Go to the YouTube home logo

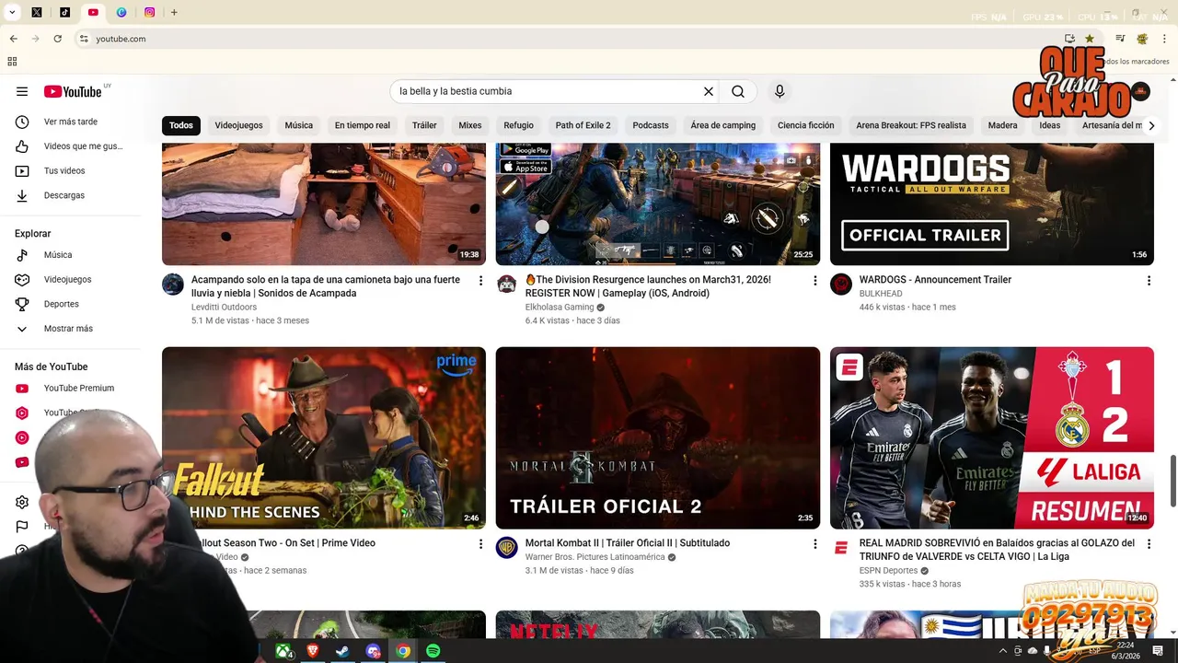[x=73, y=91]
